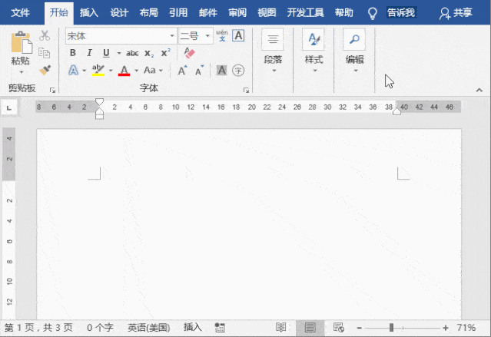Click the Paste clipboard icon

(22, 42)
